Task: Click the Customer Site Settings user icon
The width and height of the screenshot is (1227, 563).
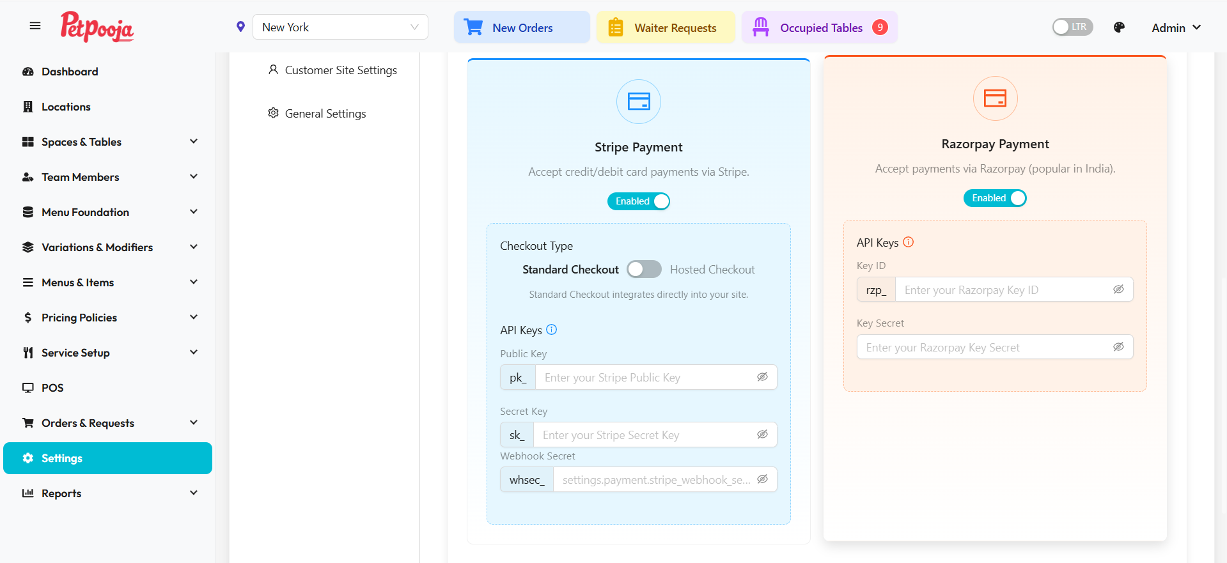Action: point(273,70)
